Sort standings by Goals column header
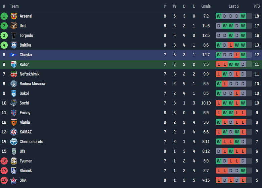This screenshot has height=188, width=262. click(x=206, y=6)
